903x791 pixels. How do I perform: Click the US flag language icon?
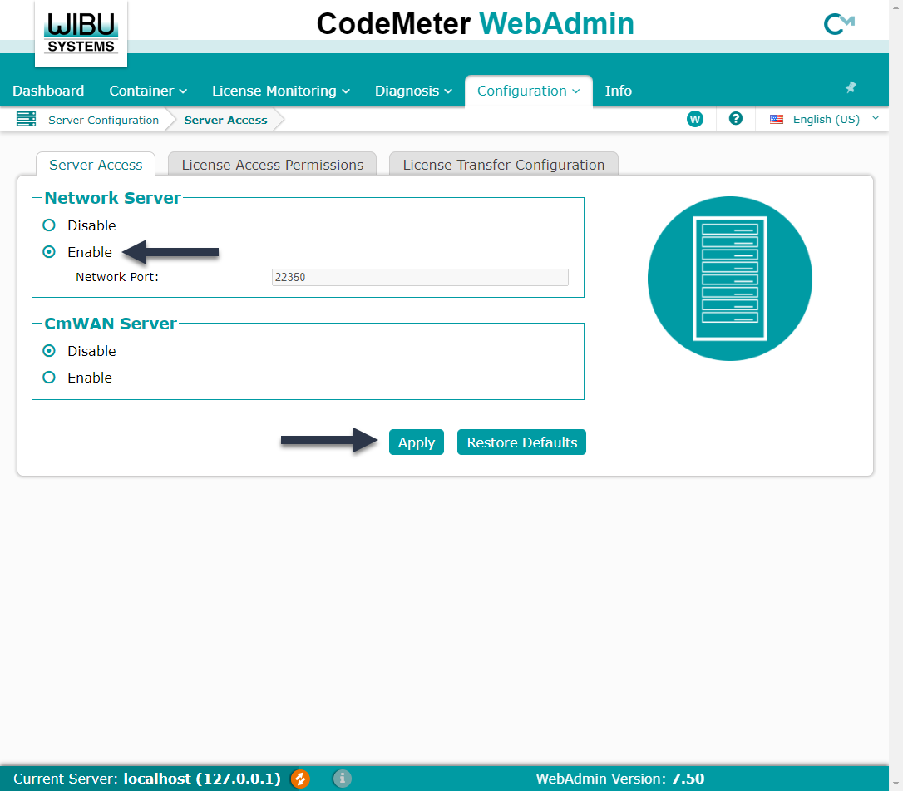coord(777,119)
